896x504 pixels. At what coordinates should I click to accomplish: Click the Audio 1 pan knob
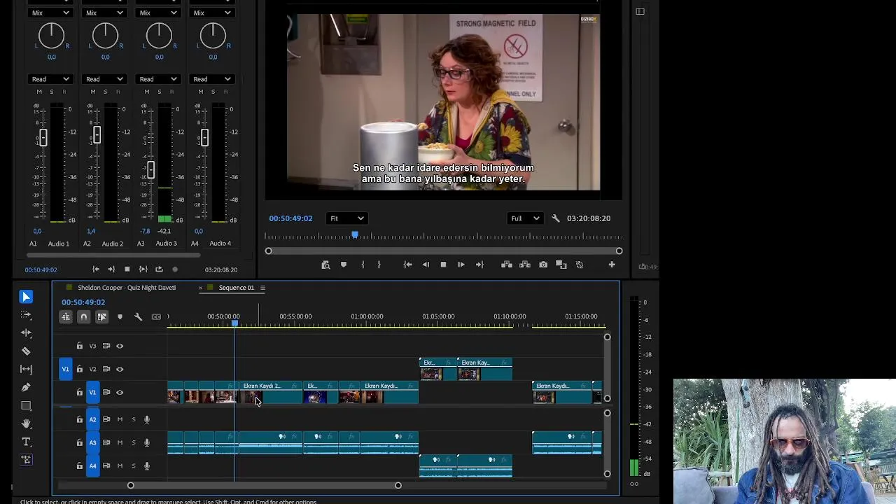click(x=51, y=35)
